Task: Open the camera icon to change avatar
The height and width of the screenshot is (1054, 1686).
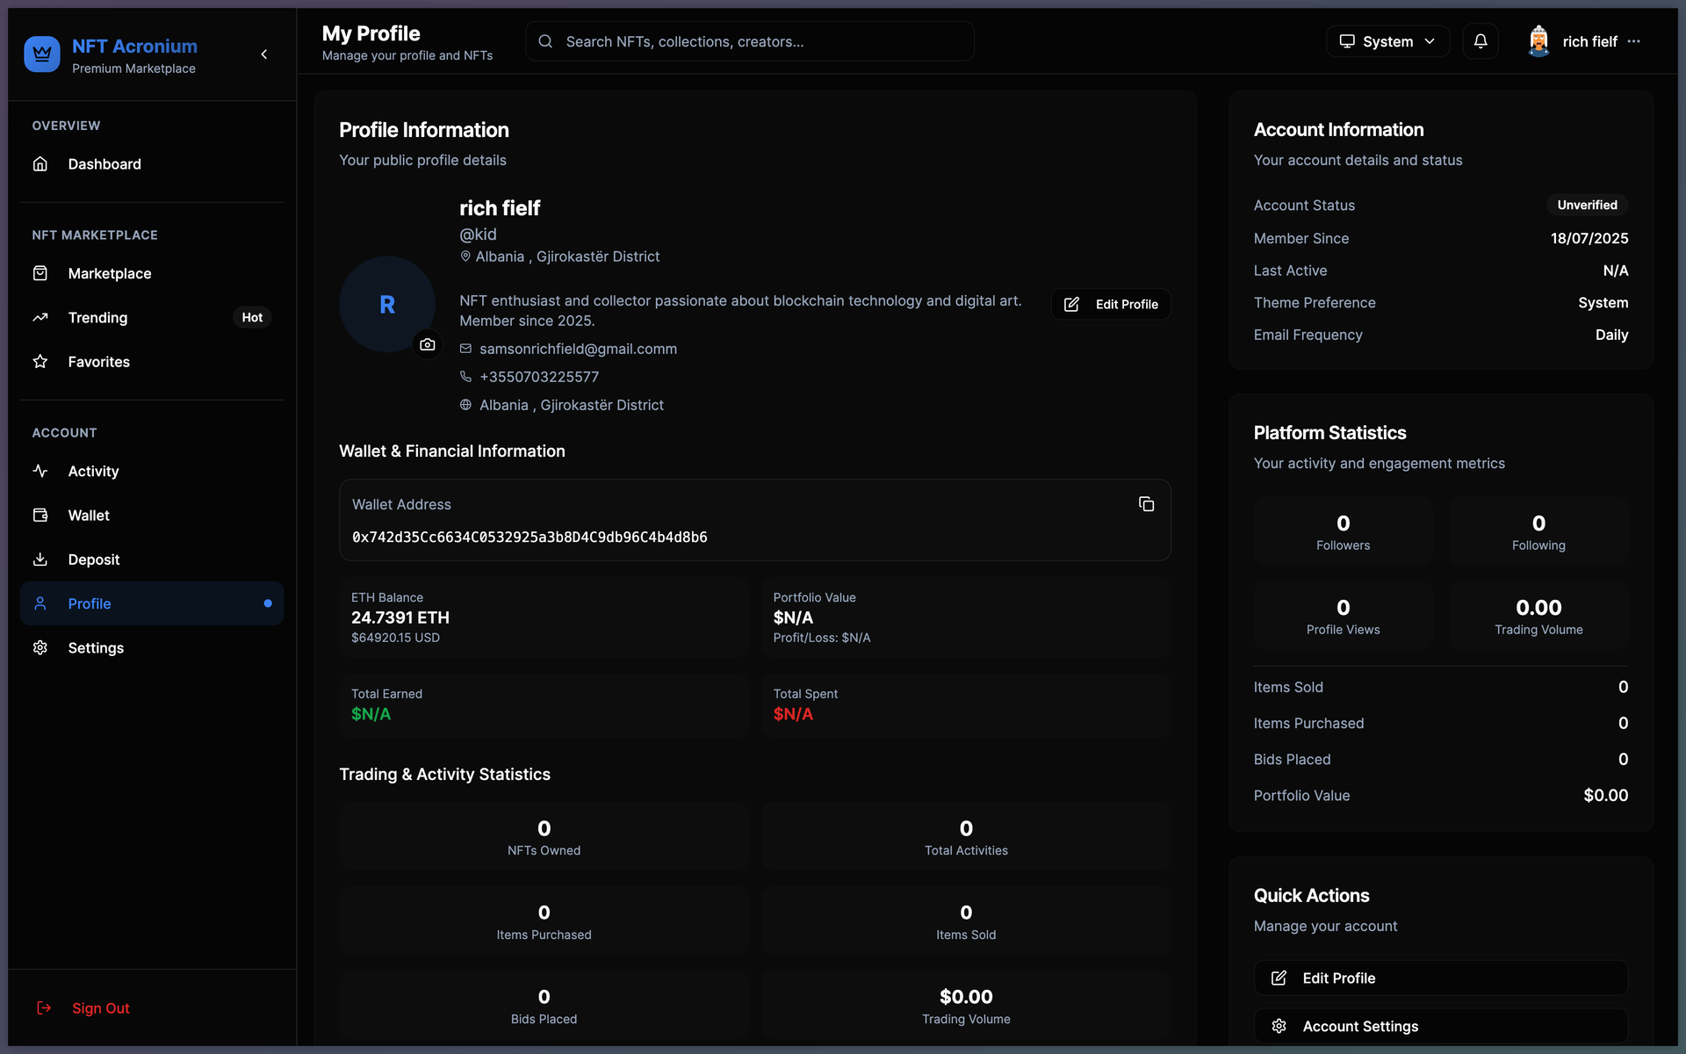Action: [x=428, y=344]
